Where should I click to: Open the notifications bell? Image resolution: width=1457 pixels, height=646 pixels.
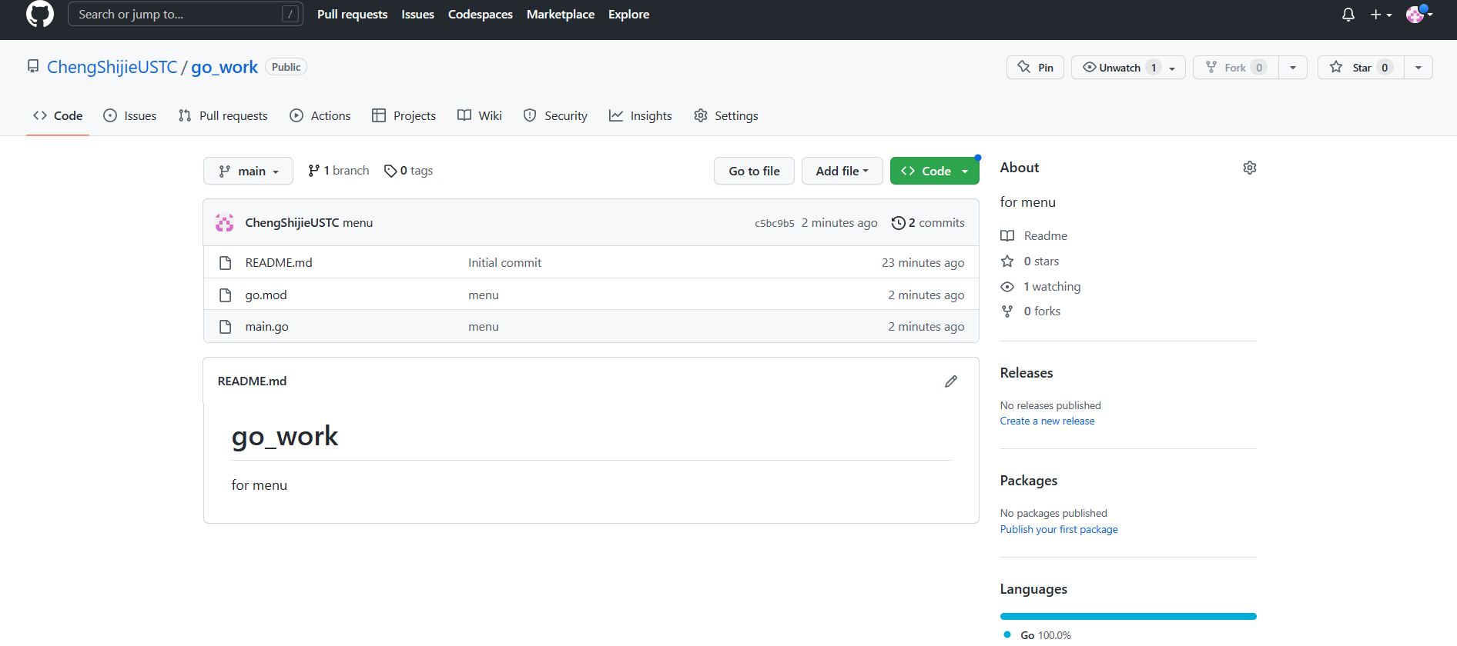pos(1348,15)
